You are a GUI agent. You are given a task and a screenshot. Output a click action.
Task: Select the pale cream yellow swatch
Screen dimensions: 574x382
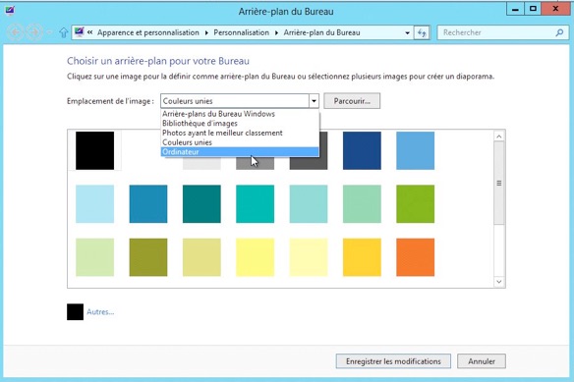click(x=309, y=257)
